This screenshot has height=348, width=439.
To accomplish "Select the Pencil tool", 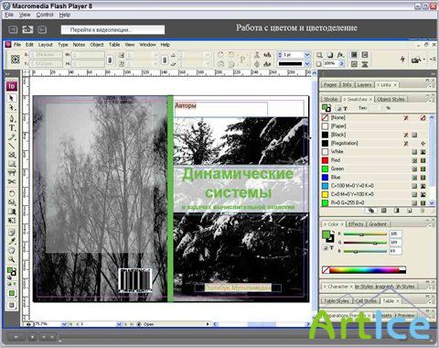I will [11, 136].
